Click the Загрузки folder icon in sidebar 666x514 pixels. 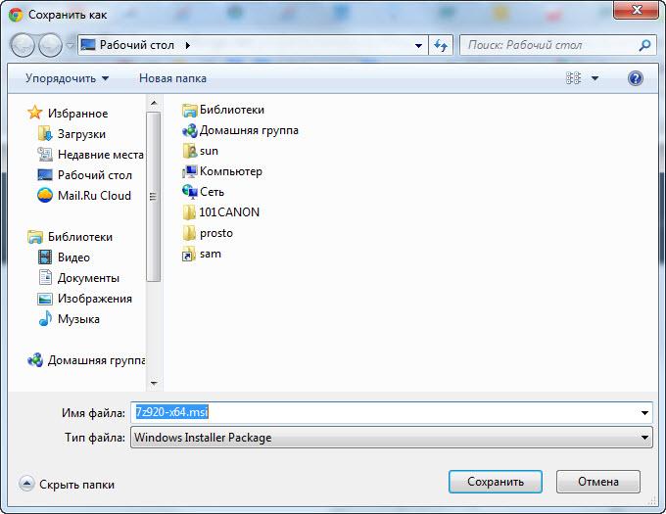[x=45, y=134]
